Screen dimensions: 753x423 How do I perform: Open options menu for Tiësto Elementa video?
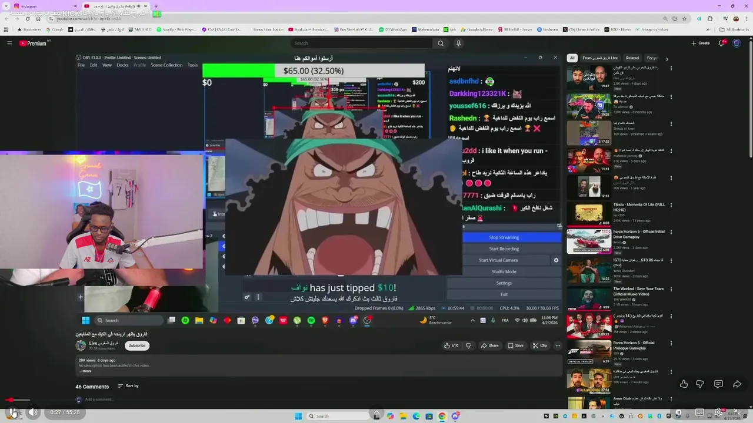click(671, 205)
